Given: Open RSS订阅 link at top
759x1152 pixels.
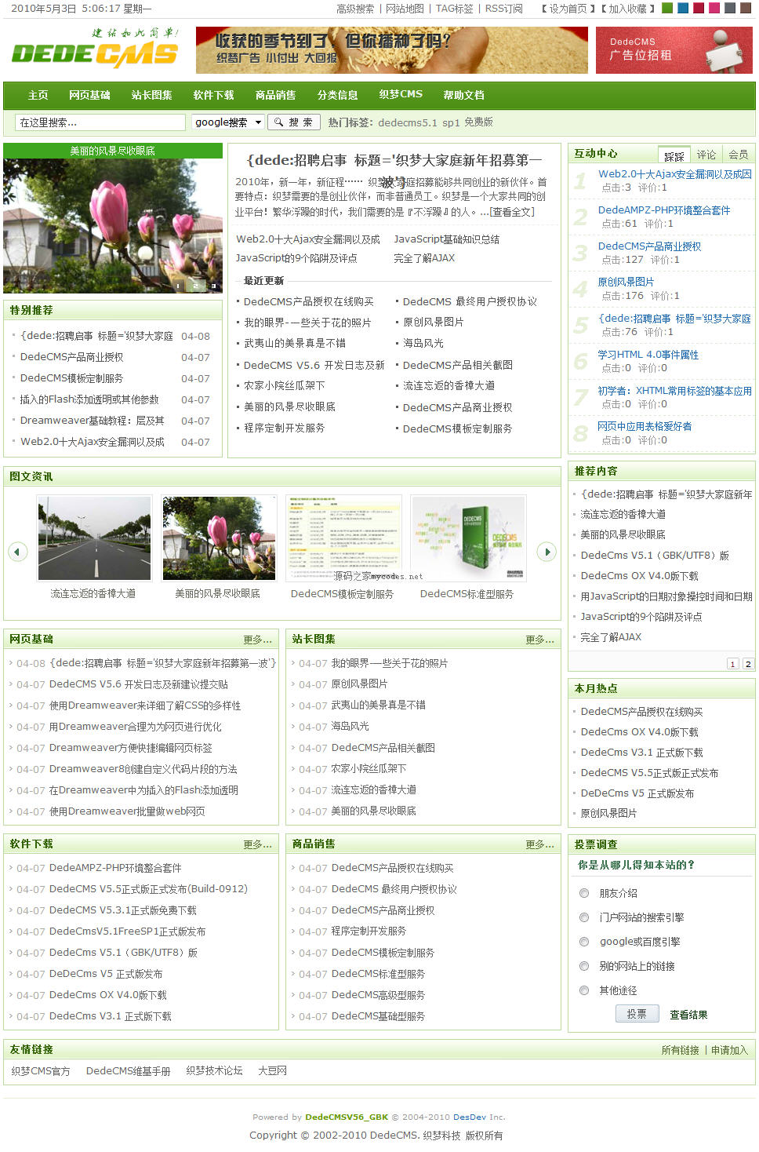Looking at the screenshot, I should coord(503,9).
